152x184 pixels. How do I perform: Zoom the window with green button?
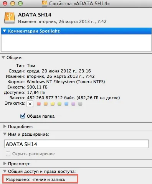pos(20,3)
